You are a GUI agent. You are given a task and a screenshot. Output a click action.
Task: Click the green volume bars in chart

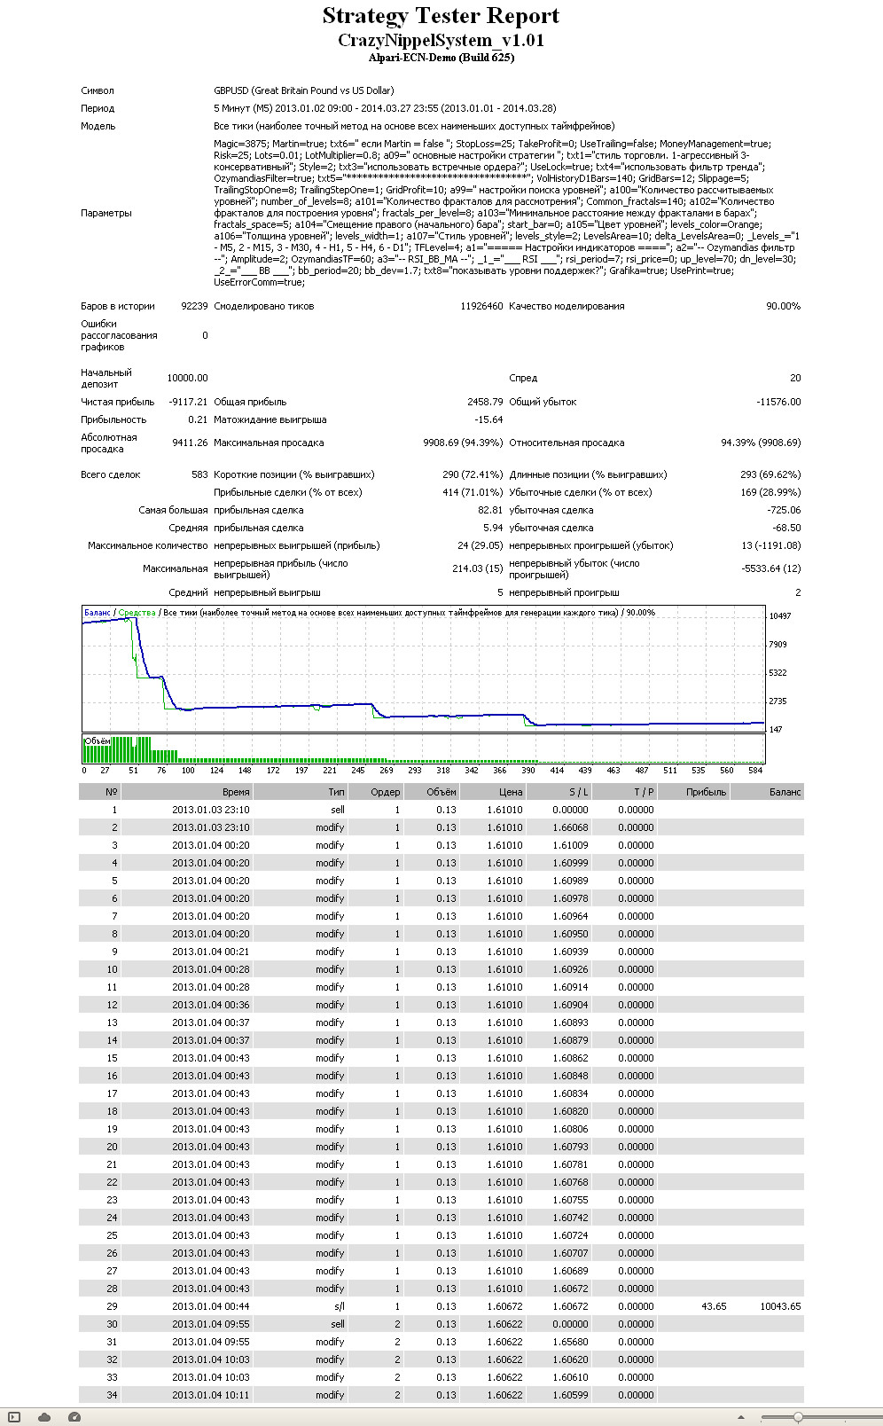(x=310, y=750)
